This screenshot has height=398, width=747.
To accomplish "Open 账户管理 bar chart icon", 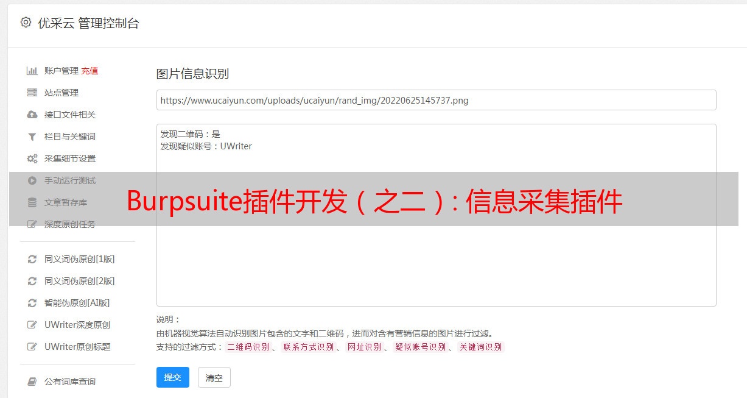I will 32,71.
